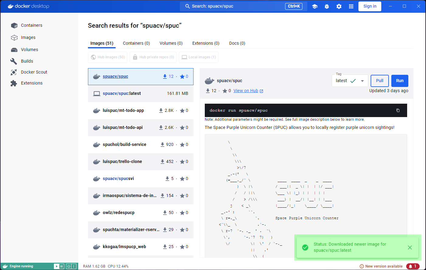Viewport: 426px width, 270px height.
Task: Click whale icon of luispuc/mt-todo-app
Action: pyautogui.click(x=97, y=110)
